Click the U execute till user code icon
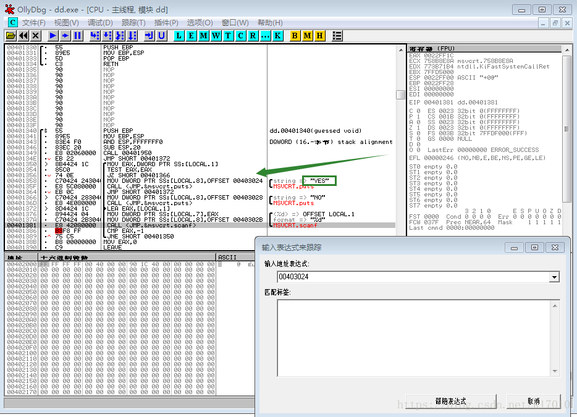The image size is (577, 417). [x=161, y=36]
